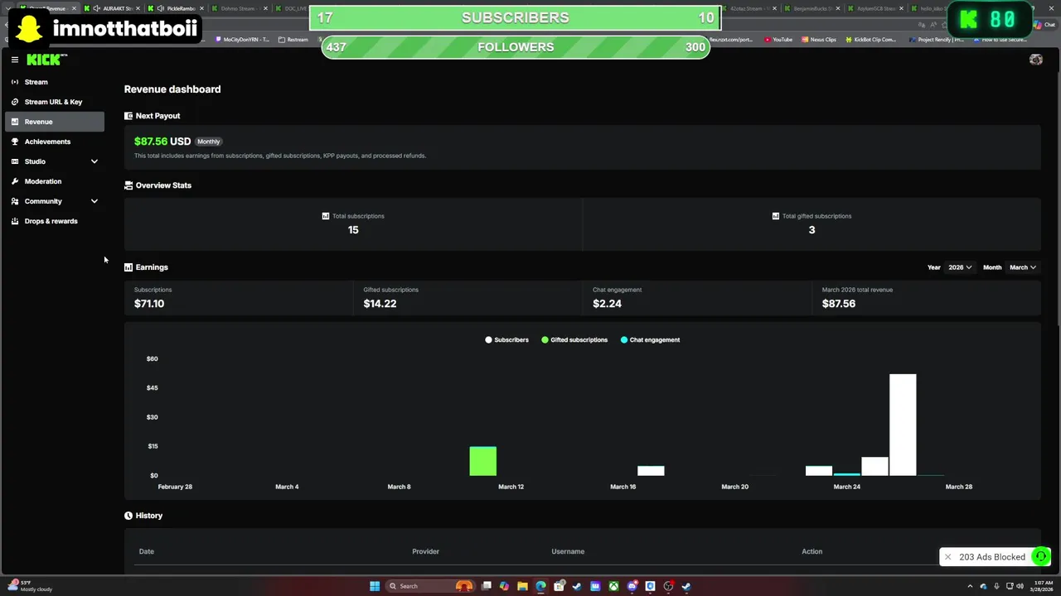This screenshot has height=596, width=1061.
Task: Switch to the PickleRambo browser tab
Action: [x=177, y=8]
